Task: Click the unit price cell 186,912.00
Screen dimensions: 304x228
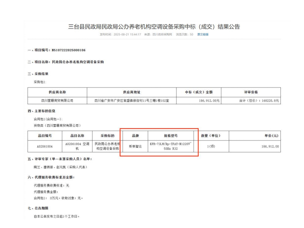Action: (255, 146)
